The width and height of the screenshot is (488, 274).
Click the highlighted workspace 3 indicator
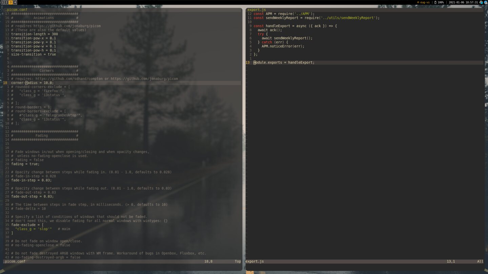[x=11, y=2]
